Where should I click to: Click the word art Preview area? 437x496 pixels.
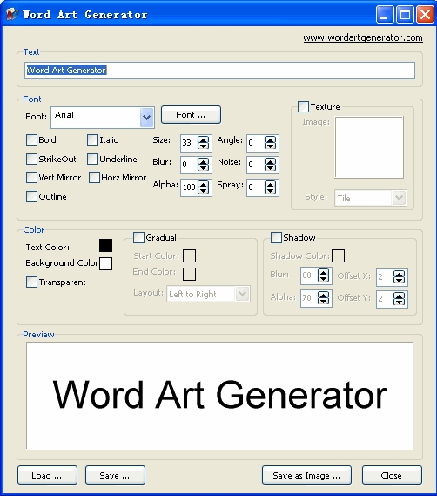tap(220, 396)
